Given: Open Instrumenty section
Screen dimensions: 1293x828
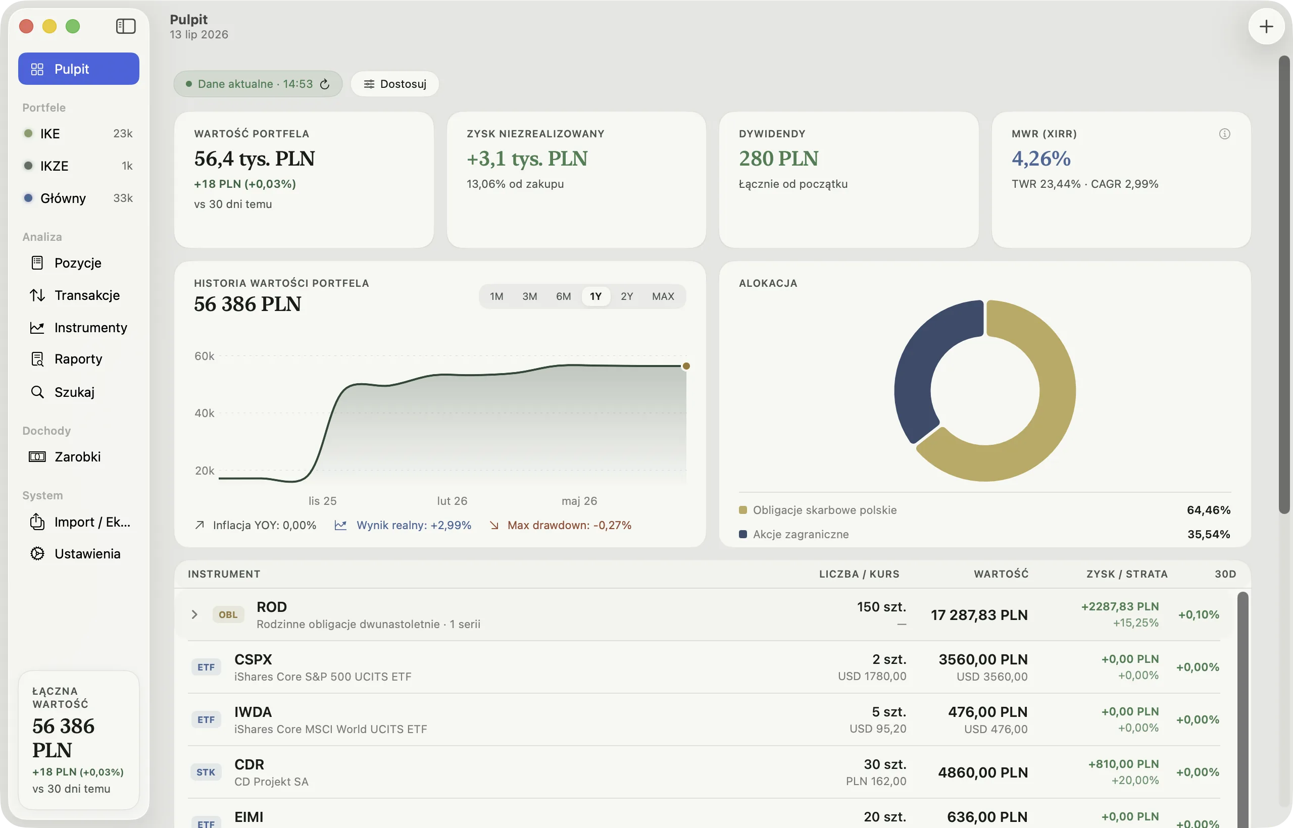Looking at the screenshot, I should coord(78,328).
